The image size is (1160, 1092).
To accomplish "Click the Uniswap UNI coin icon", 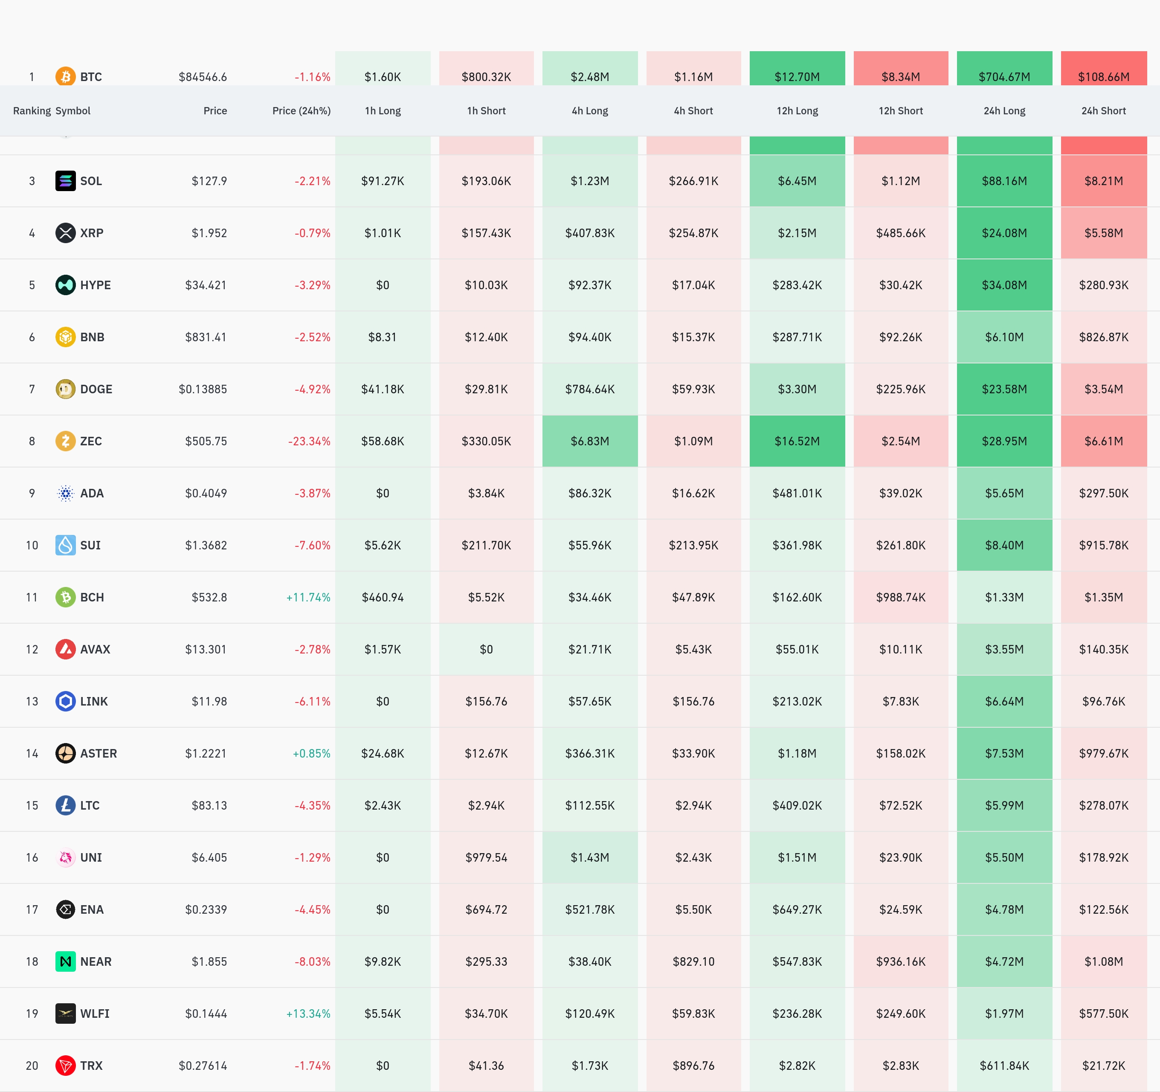I will pos(65,857).
